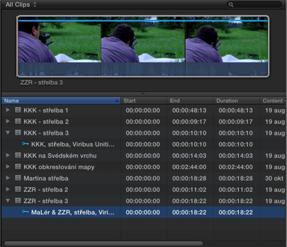Click the horizontal scrollbar at the bottom

(103, 244)
